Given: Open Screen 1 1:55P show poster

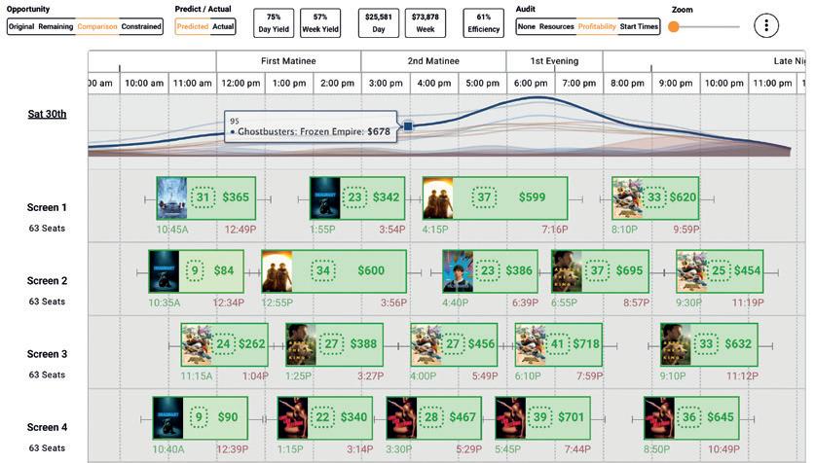Looking at the screenshot, I should [x=325, y=198].
